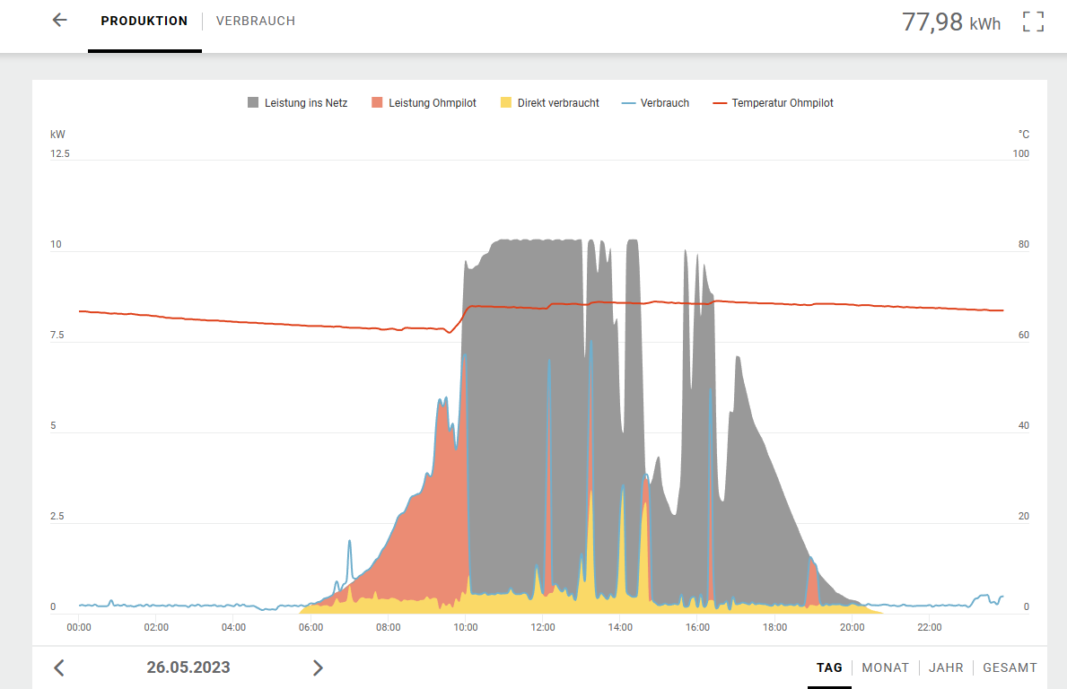Click the 12:00 time axis label
Image resolution: width=1067 pixels, height=689 pixels.
[x=543, y=627]
